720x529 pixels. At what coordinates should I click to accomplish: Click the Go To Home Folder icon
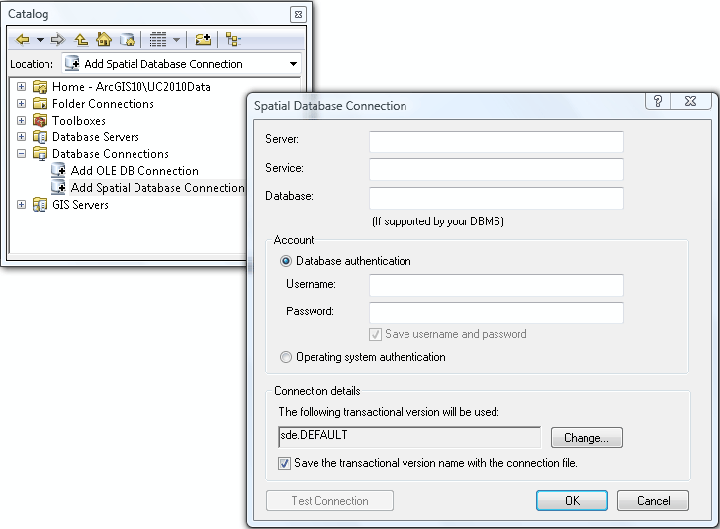(x=104, y=40)
